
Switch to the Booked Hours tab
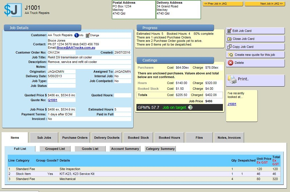(x=169, y=138)
